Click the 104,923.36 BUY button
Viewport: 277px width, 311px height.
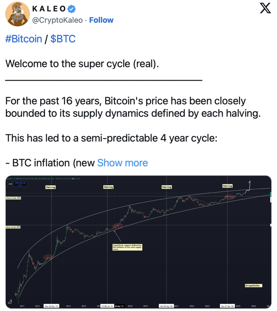(20, 184)
